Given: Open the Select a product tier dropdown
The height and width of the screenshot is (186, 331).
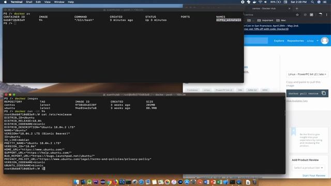Looking at the screenshot, I should tap(308, 167).
